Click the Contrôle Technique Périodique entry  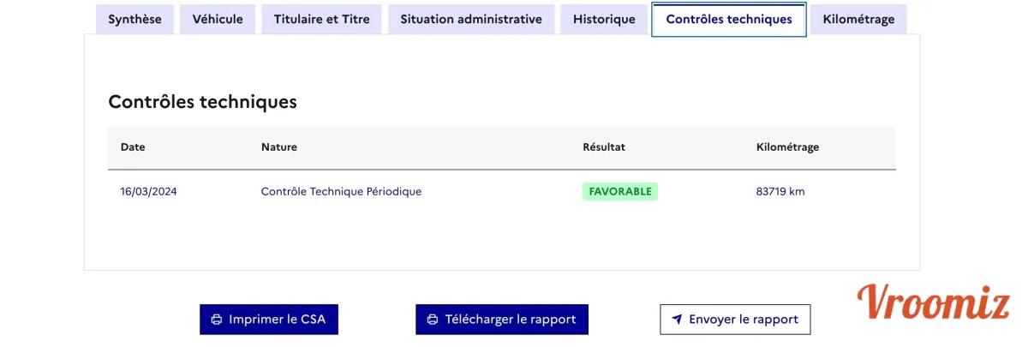tap(341, 192)
